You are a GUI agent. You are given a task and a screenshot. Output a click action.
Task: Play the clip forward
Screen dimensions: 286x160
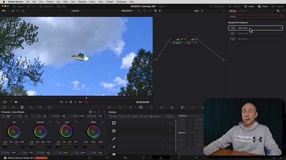(76, 102)
